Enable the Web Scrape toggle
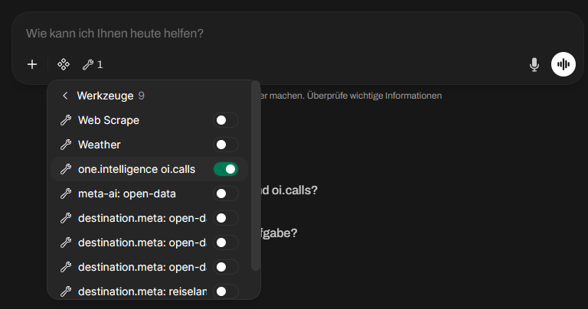Image resolution: width=588 pixels, height=309 pixels. point(225,120)
